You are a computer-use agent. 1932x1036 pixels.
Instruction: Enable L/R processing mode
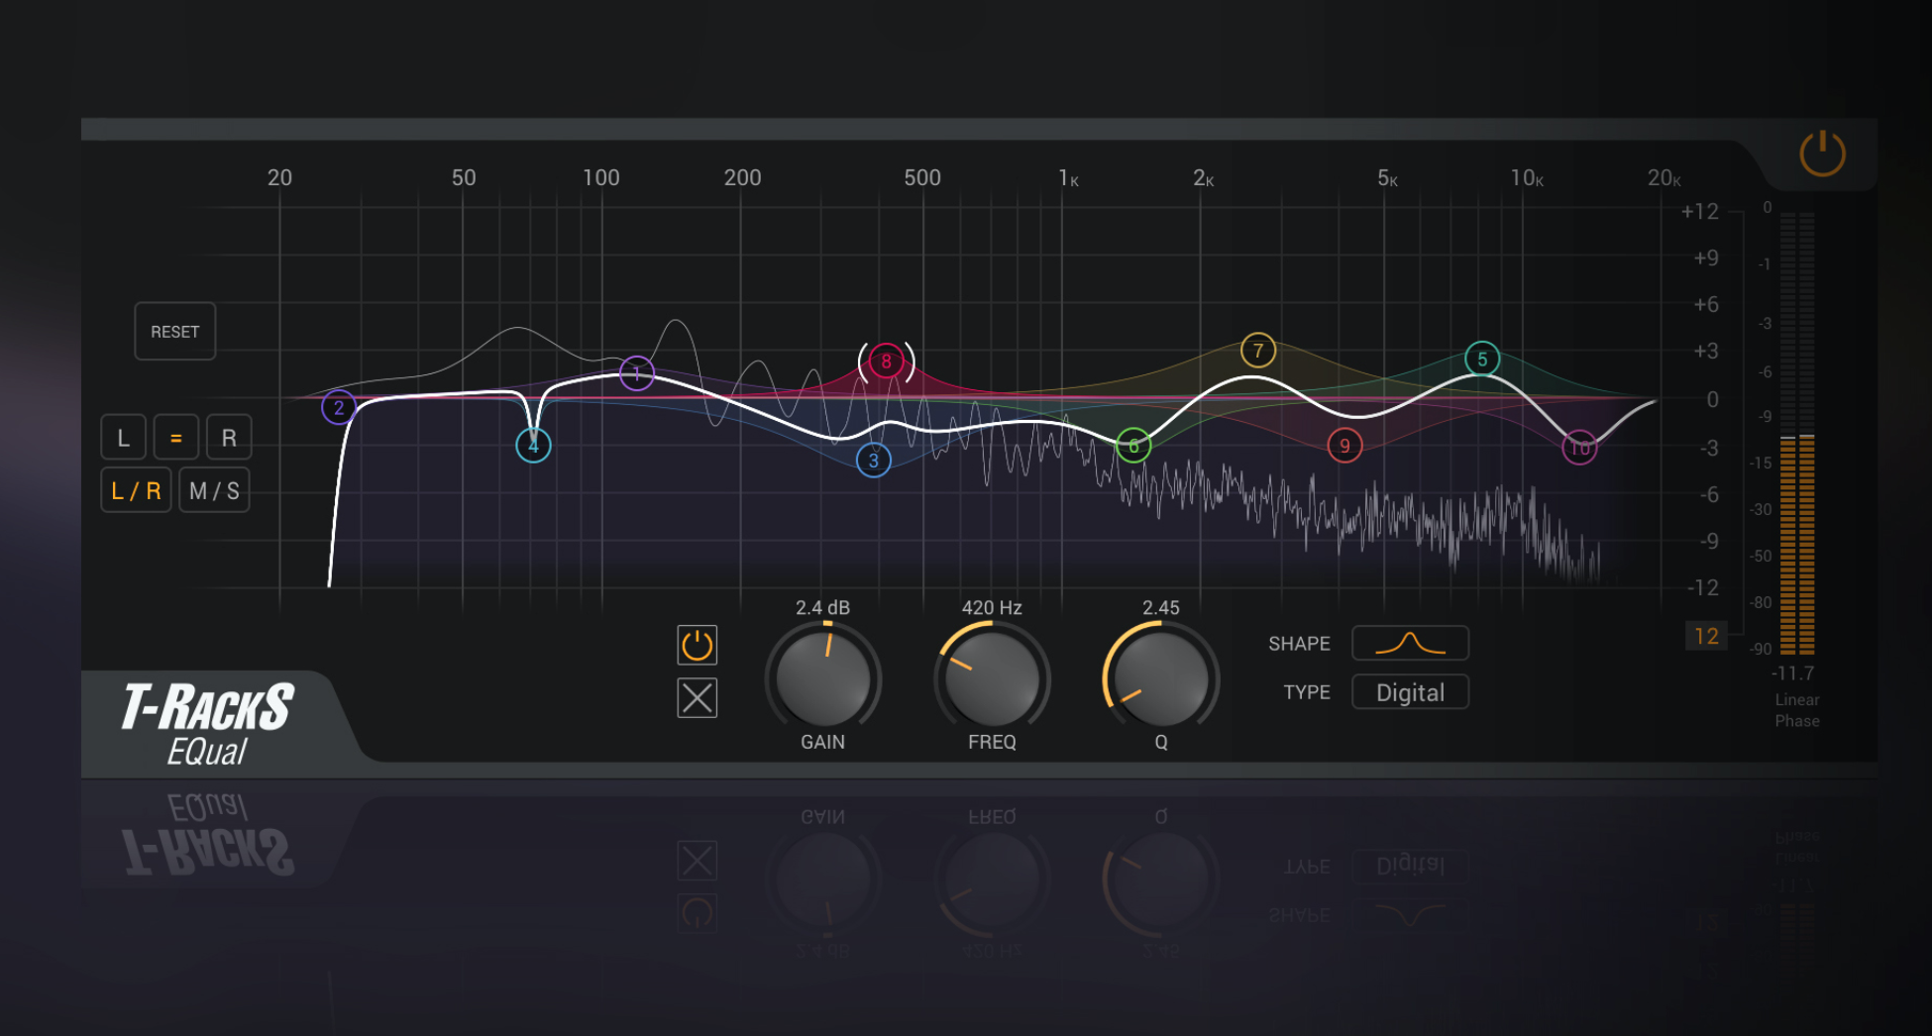pos(136,490)
